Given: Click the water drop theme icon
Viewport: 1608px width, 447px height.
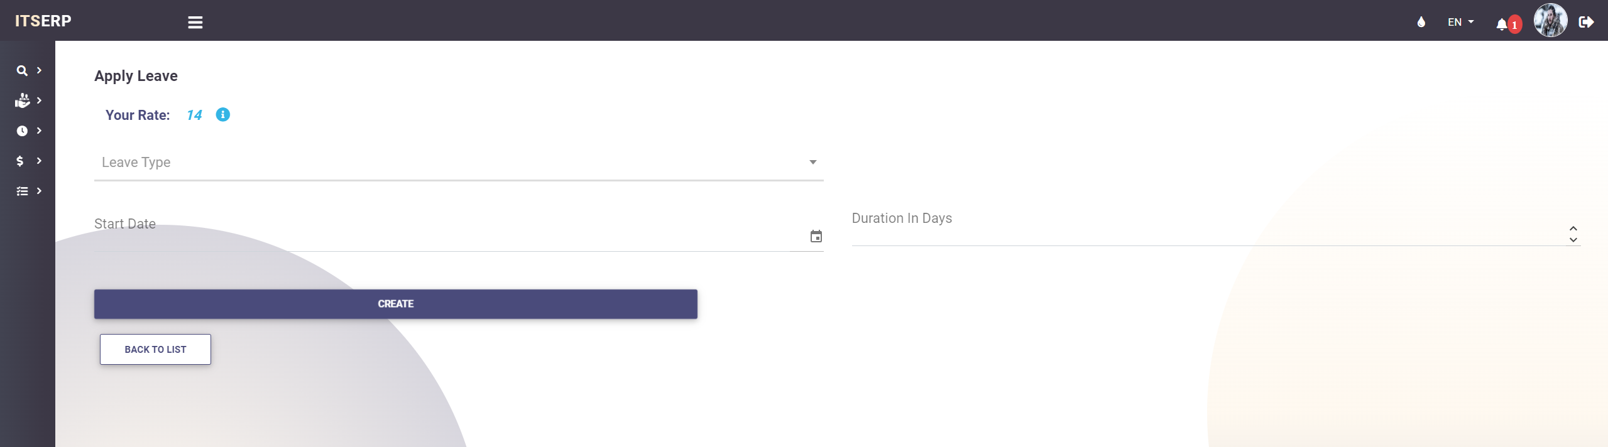Looking at the screenshot, I should point(1421,22).
